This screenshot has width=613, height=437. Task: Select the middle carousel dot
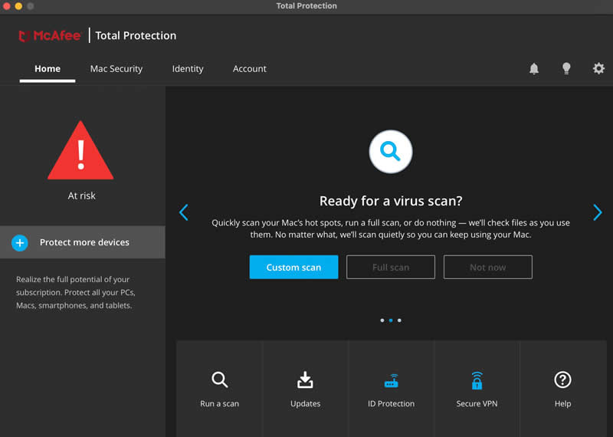[x=391, y=320]
